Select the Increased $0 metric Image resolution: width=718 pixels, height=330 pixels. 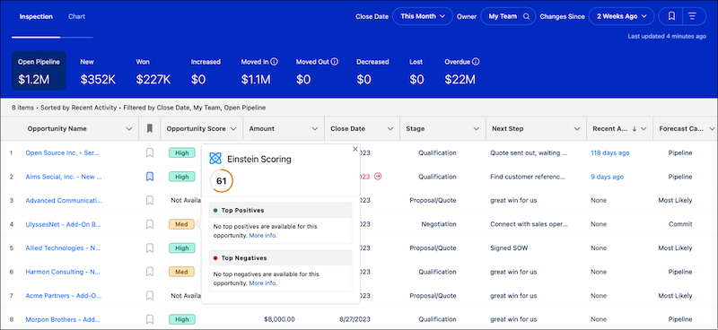point(206,72)
